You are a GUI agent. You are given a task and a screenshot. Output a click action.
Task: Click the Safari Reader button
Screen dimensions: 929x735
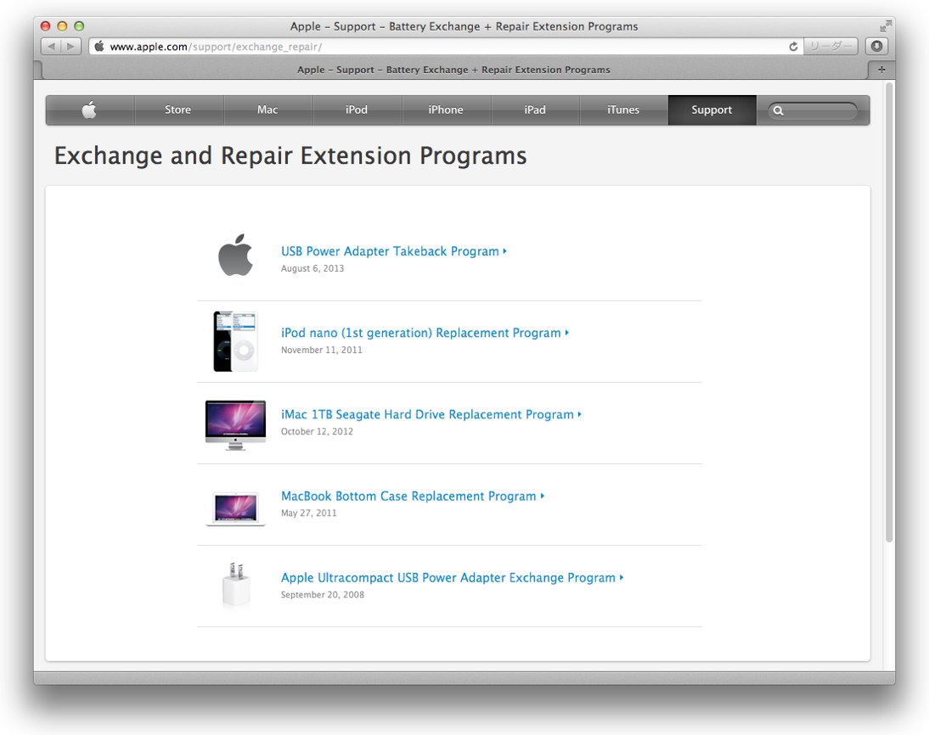(x=830, y=46)
